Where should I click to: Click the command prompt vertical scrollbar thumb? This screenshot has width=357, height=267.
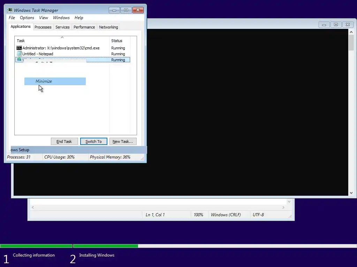pos(351,43)
